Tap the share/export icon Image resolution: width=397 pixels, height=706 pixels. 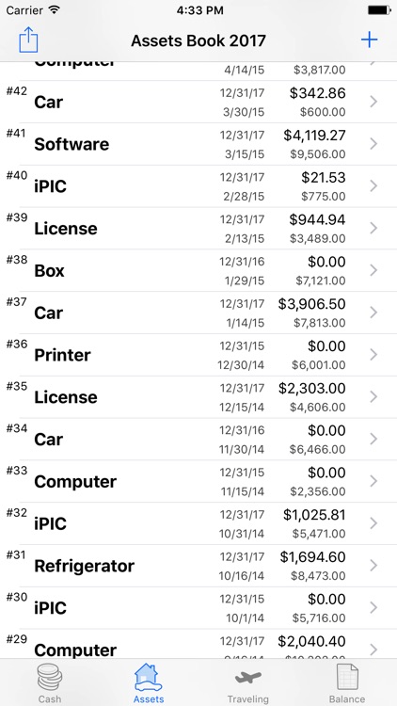[x=28, y=40]
